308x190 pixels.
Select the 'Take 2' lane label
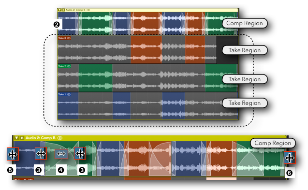point(61,66)
